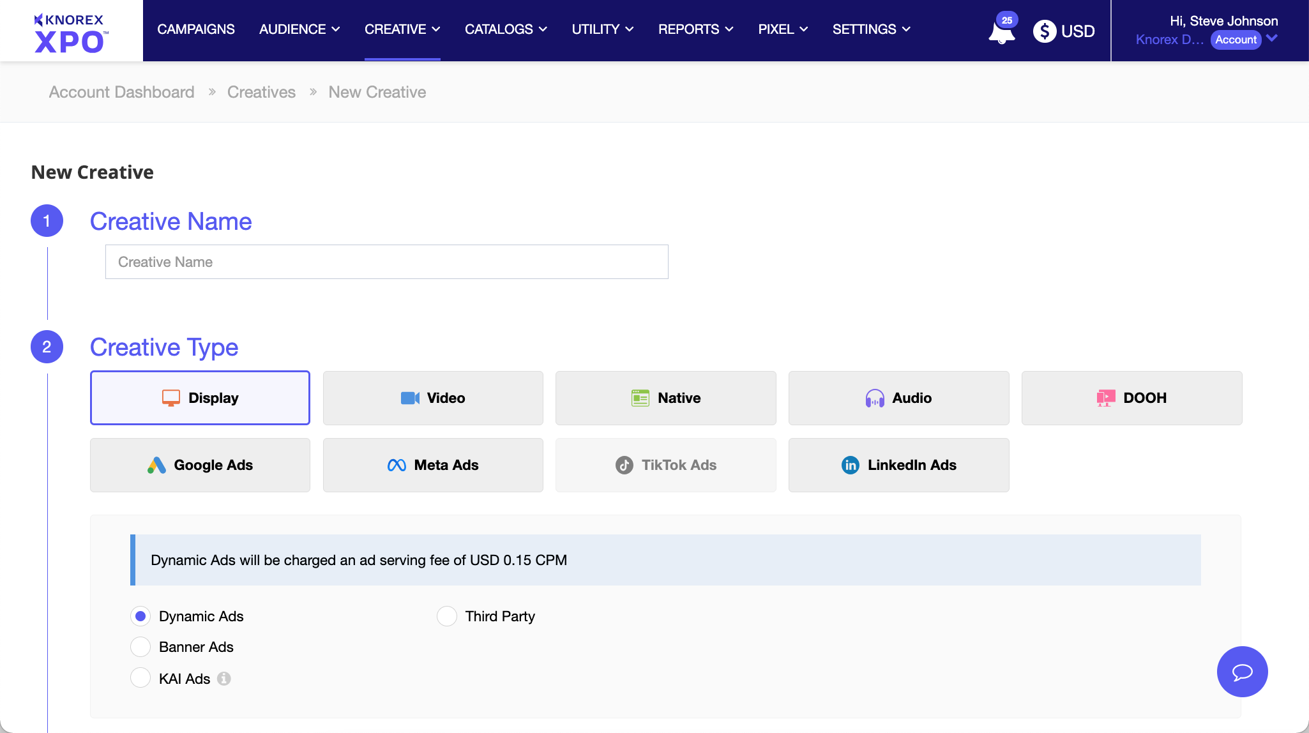Select the KAI Ads radio button

pos(140,677)
